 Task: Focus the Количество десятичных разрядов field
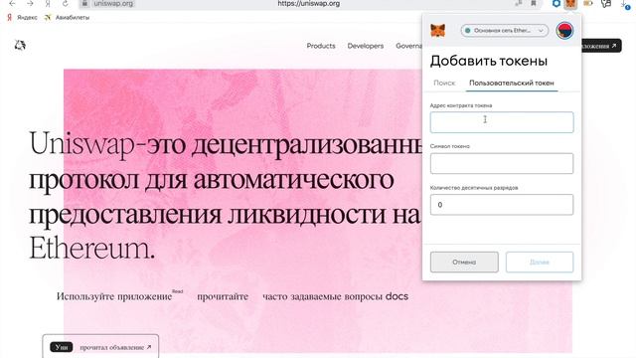pyautogui.click(x=502, y=205)
